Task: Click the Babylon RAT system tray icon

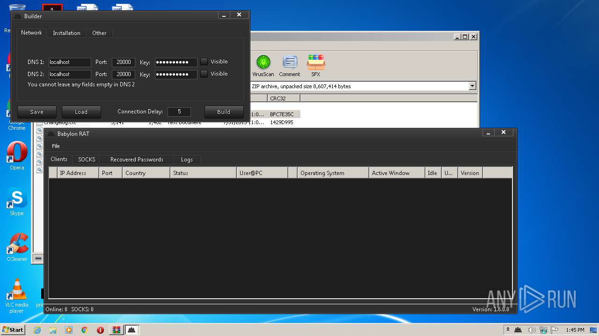Action: click(x=518, y=330)
